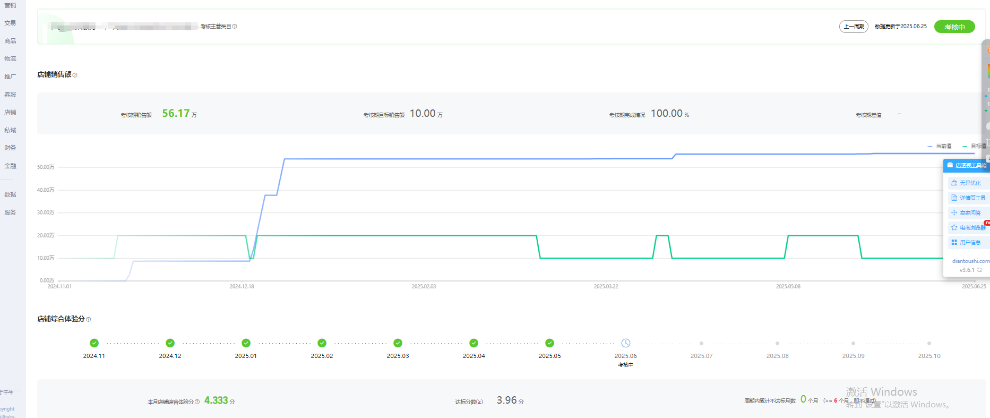
Task: Go to 店铺 in the sidebar
Action: click(x=10, y=112)
